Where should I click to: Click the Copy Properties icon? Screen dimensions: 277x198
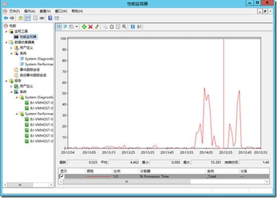point(105,27)
